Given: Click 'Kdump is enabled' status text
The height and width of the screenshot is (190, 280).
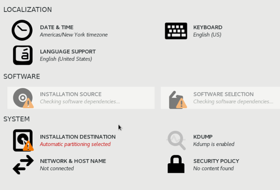Looking at the screenshot, I should (214, 144).
